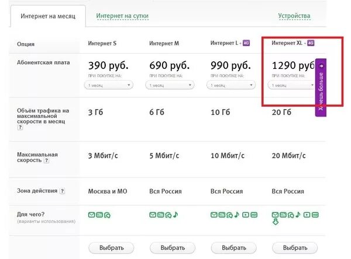Screen dimensions: 351x259
Task: Click the 690 руб. price
Action: 170,65
